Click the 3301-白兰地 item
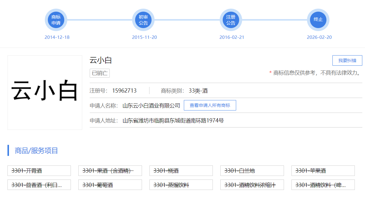This screenshot has height=198, width=365. [252, 171]
